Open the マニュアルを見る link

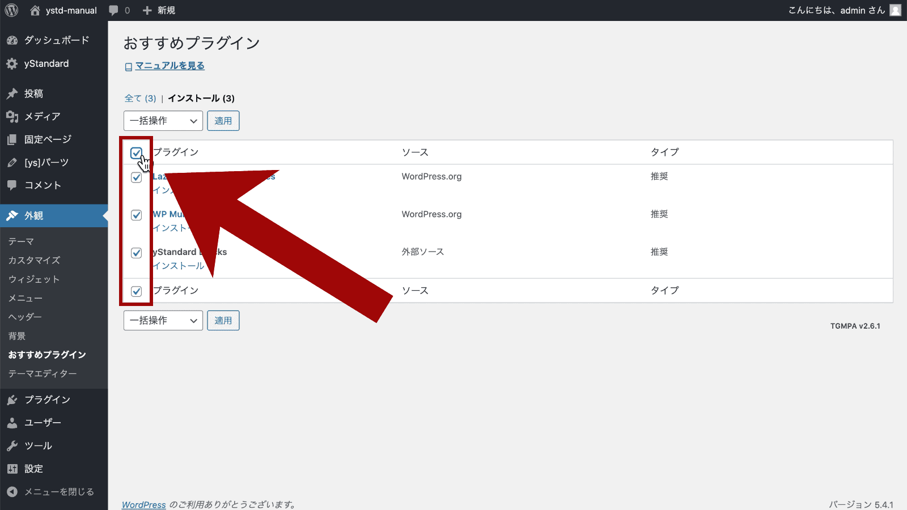click(x=170, y=66)
